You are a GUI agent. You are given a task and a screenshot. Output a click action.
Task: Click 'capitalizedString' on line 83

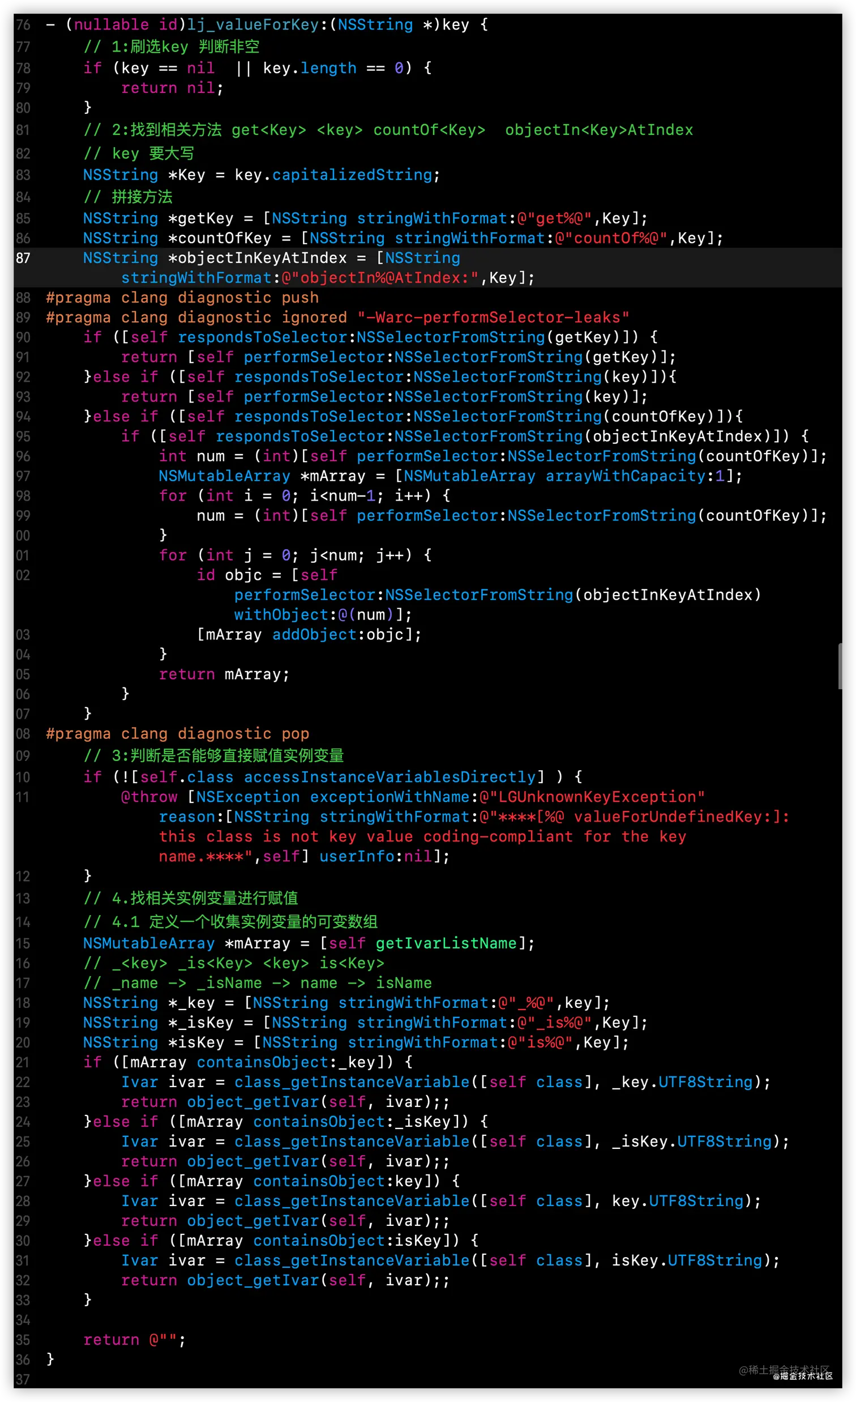click(352, 174)
